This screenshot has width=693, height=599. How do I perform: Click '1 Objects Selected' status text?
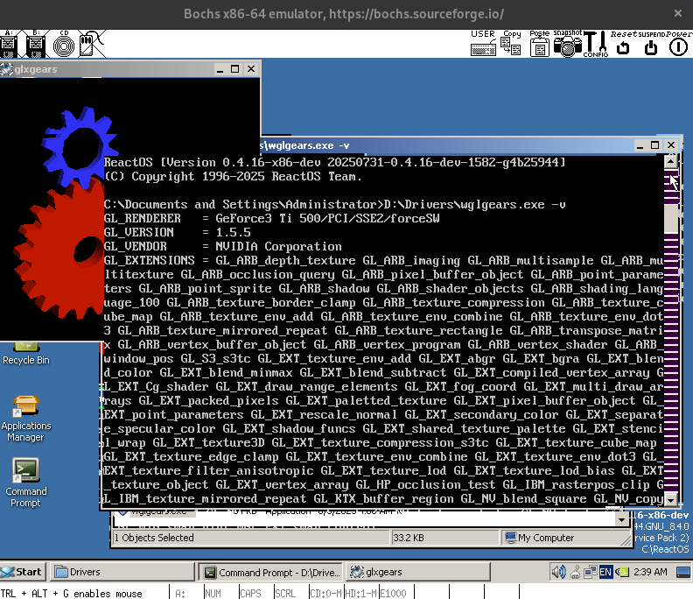click(154, 538)
